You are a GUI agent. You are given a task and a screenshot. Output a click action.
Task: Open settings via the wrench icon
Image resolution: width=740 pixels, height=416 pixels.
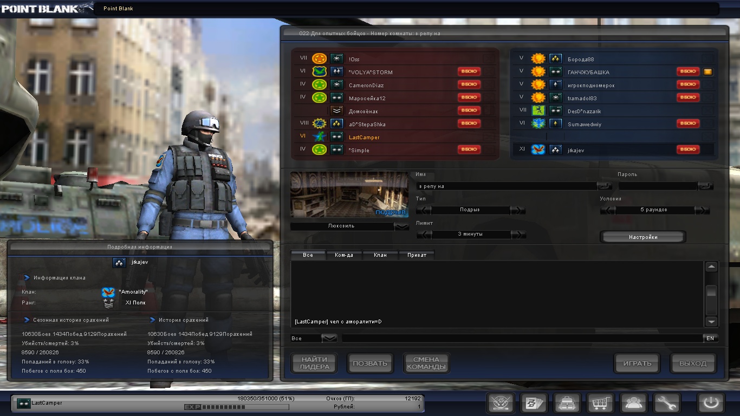(667, 403)
